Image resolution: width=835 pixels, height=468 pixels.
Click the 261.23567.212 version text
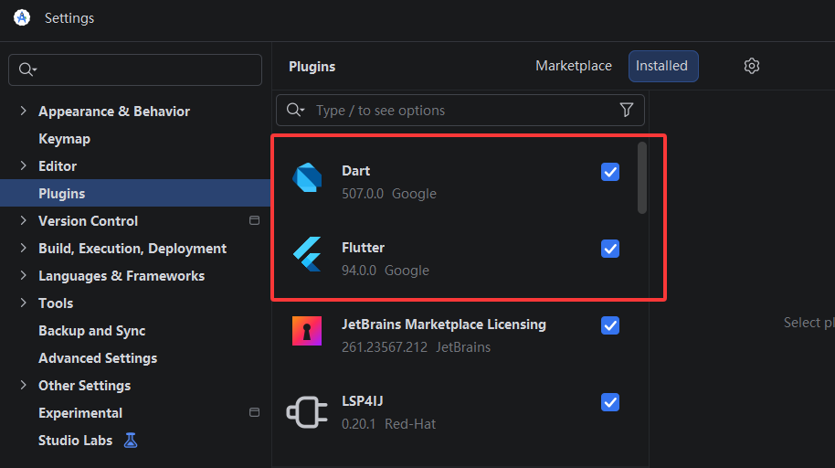(385, 347)
